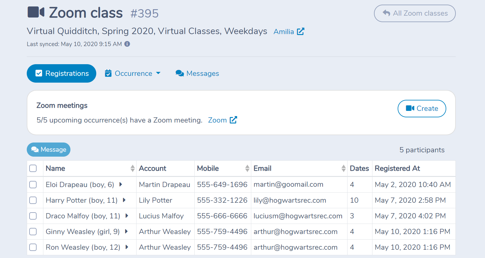Screen dimensions: 485x258
Task: Click mobile number 555-666-6666
Action: coord(222,216)
